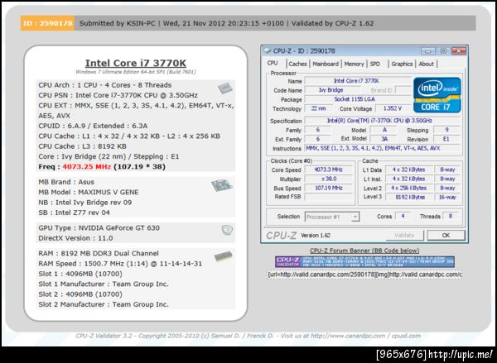Click the Core Speed value 4073.3 MHz
The image size is (497, 363).
click(x=328, y=170)
